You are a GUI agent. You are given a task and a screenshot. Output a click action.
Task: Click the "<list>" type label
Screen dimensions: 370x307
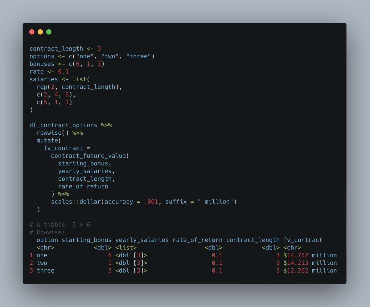coord(126,248)
